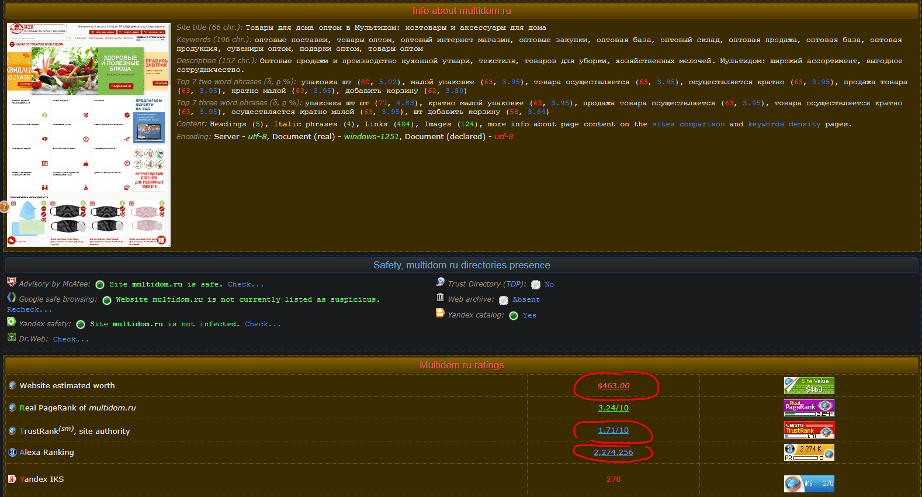Open the 'keywords density' link

pyautogui.click(x=784, y=124)
